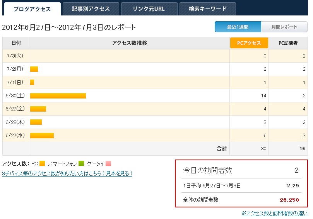Viewport: 313px width, 219px height.
Task: Click the orange PC legend swatch
Action: pos(42,163)
